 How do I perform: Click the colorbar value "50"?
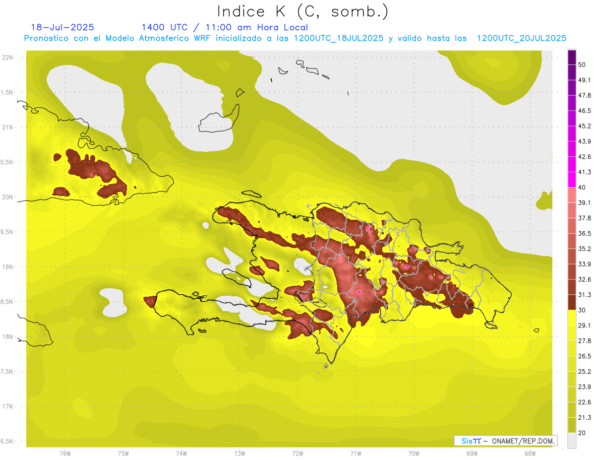[x=582, y=65]
